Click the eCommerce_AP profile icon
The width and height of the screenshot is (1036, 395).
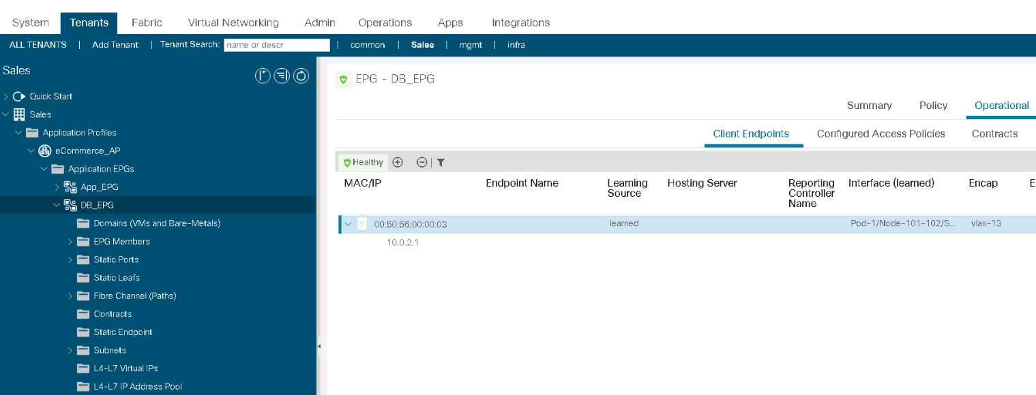coord(45,151)
